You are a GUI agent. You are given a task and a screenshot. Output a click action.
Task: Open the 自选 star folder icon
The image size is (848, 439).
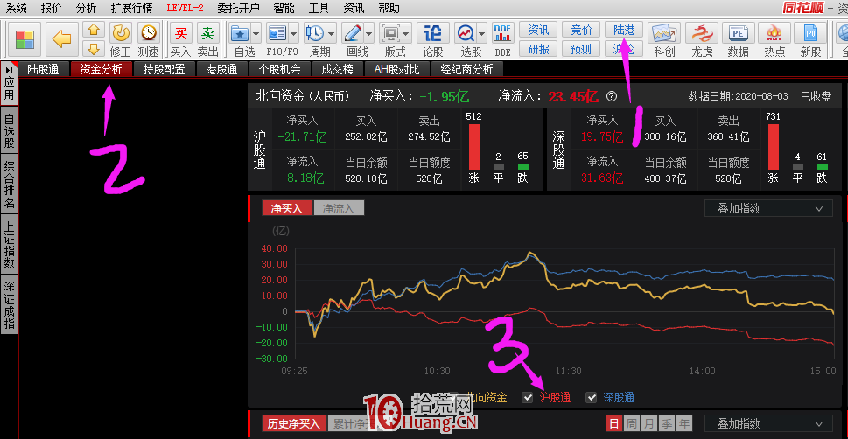coord(240,33)
